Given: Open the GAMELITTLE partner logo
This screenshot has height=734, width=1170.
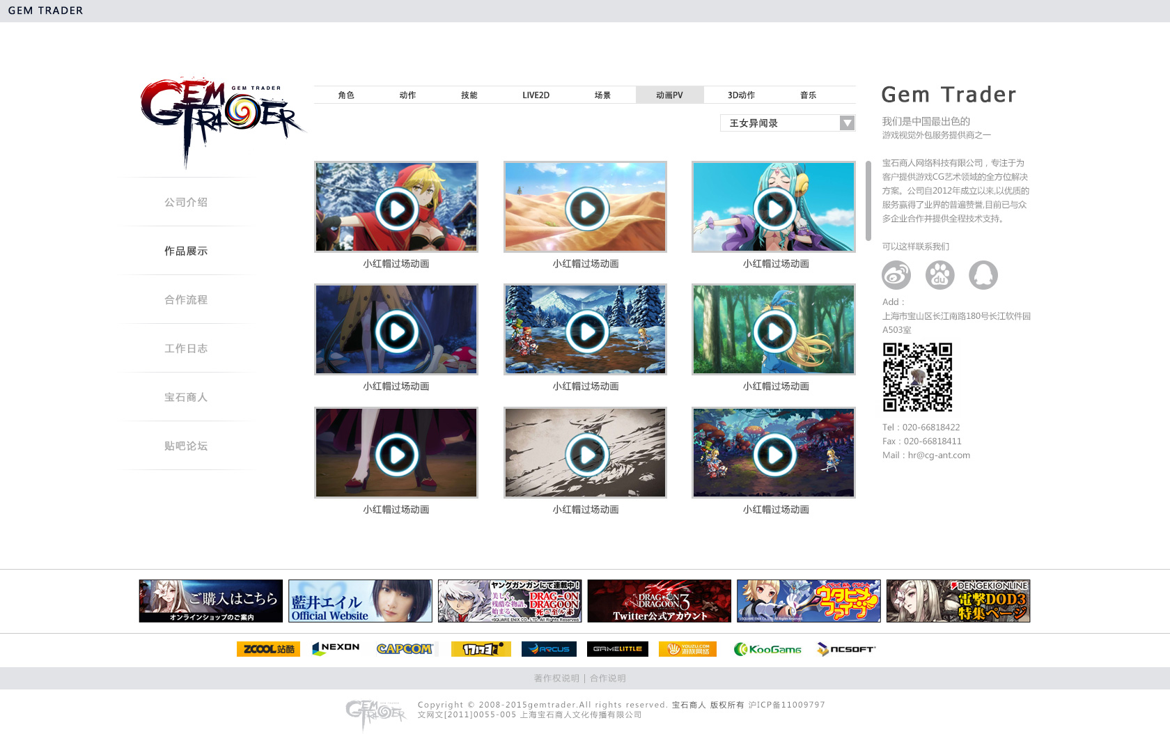Looking at the screenshot, I should click(x=617, y=649).
